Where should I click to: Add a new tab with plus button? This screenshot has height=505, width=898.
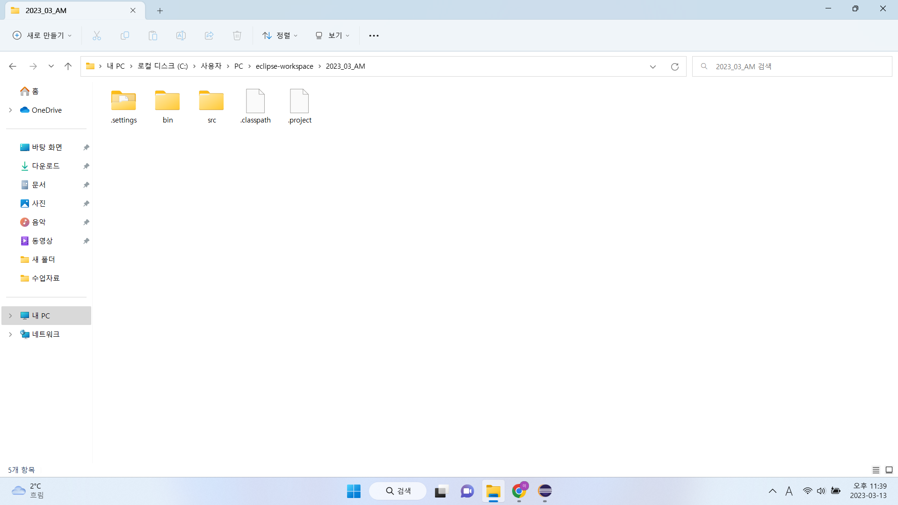click(x=160, y=10)
